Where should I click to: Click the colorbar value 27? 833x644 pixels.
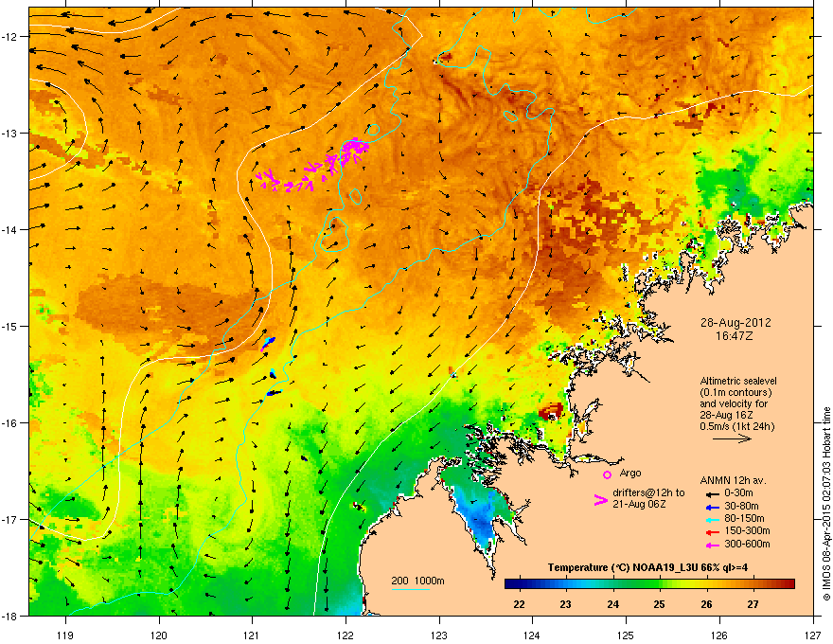pos(753,604)
